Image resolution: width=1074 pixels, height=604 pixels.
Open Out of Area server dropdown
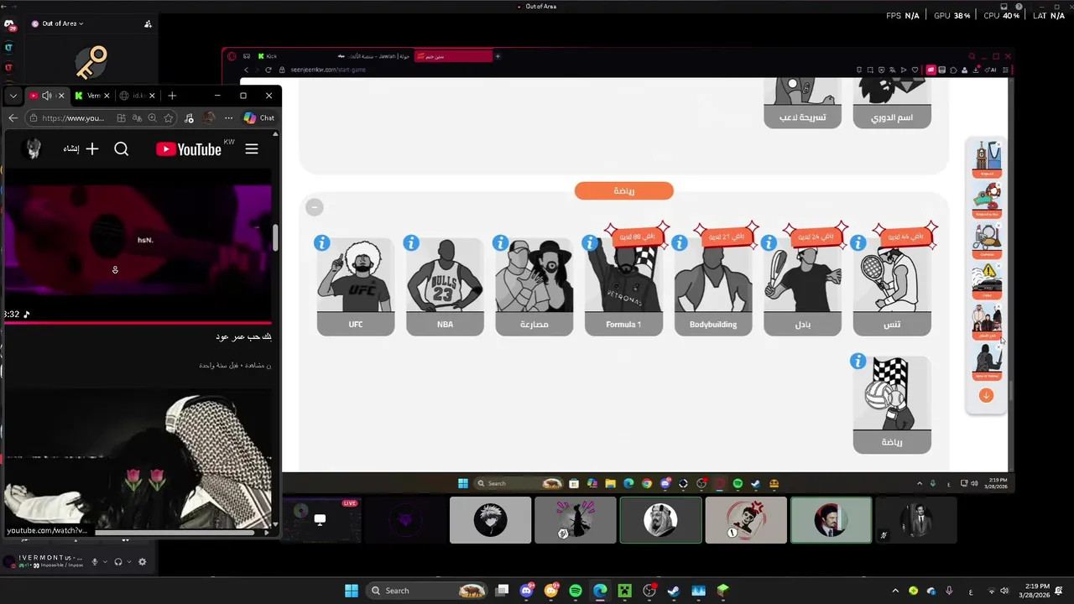click(x=58, y=23)
